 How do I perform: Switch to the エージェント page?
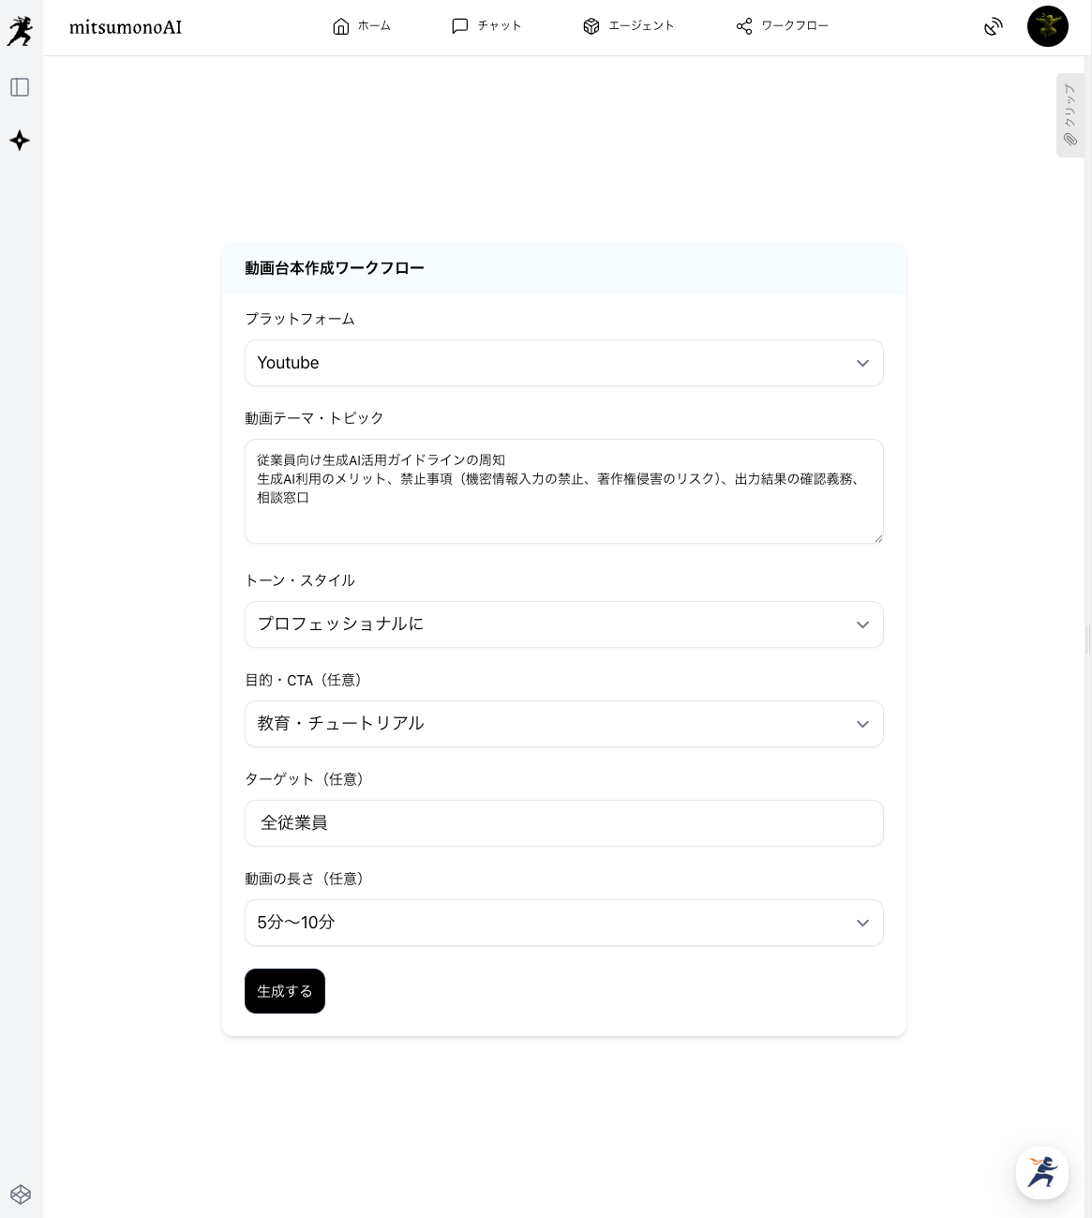[x=629, y=26]
